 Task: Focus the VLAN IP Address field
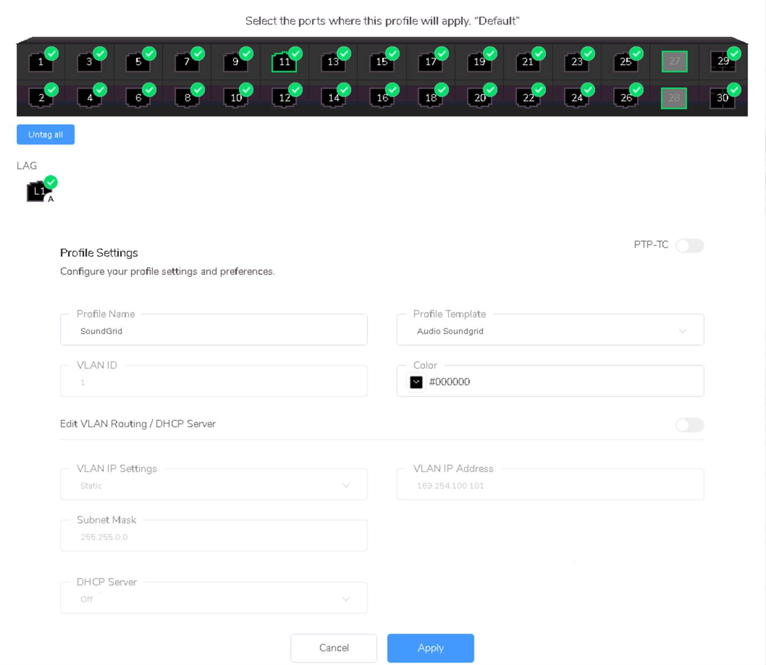coord(550,485)
